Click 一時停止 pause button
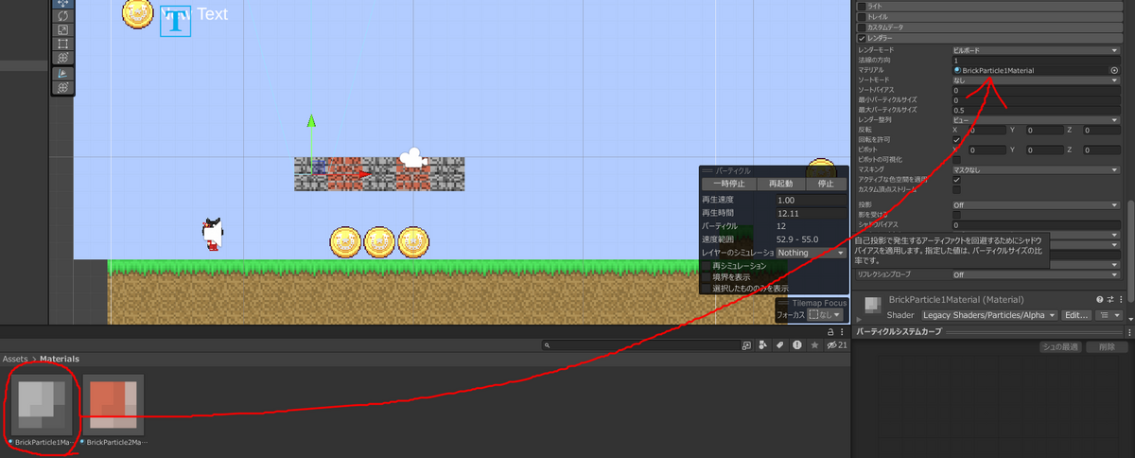 click(728, 184)
